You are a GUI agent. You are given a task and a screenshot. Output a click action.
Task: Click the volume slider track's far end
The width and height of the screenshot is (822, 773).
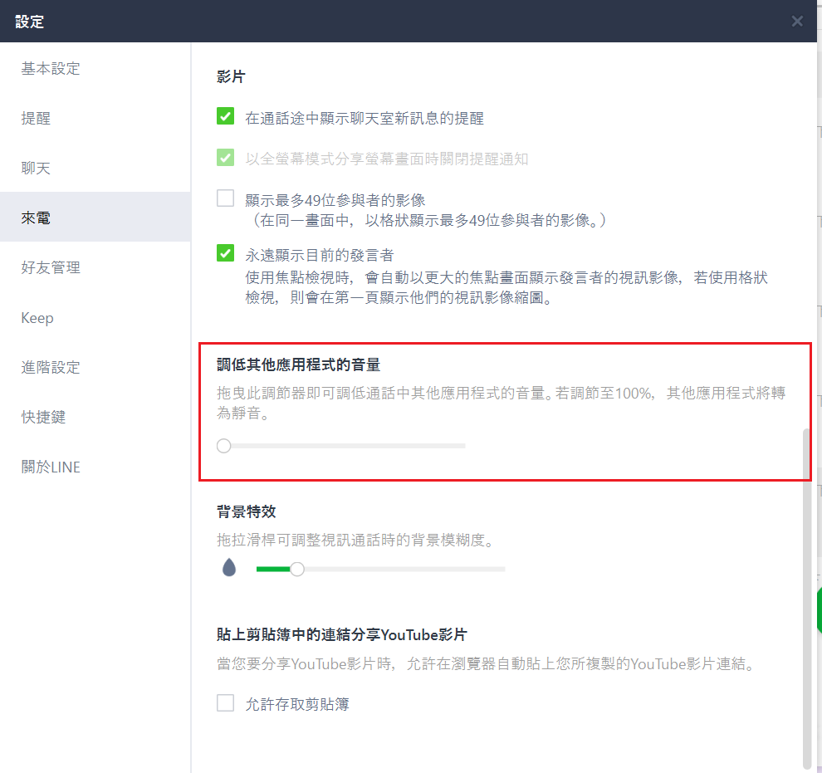click(462, 446)
